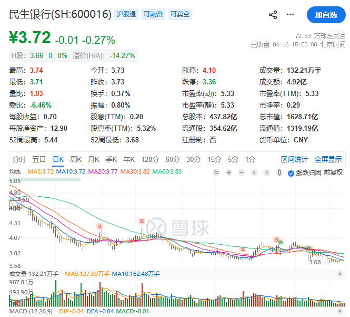Click the 市净率 0.29 value
350x317 pixels.
point(293,105)
